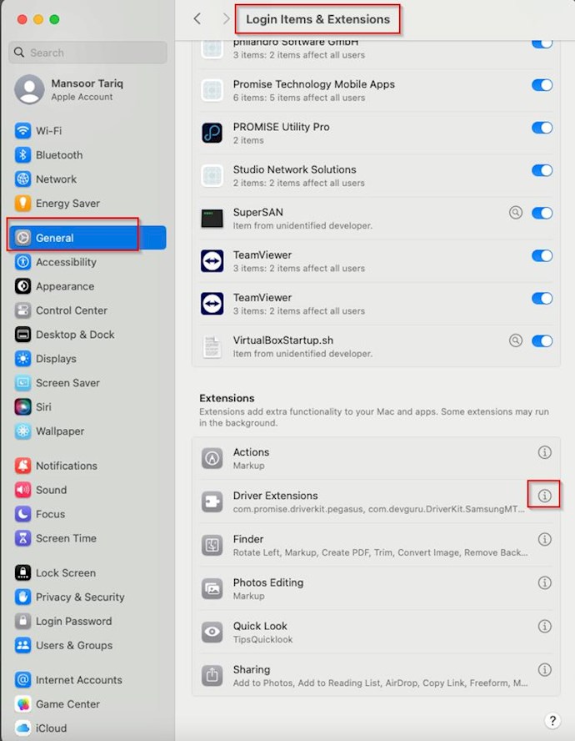The image size is (575, 741).
Task: Disable VirtualBoxStartup.sh login item
Action: [542, 340]
